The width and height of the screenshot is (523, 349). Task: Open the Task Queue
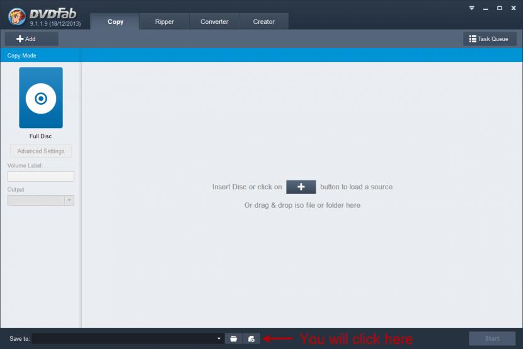pyautogui.click(x=490, y=38)
